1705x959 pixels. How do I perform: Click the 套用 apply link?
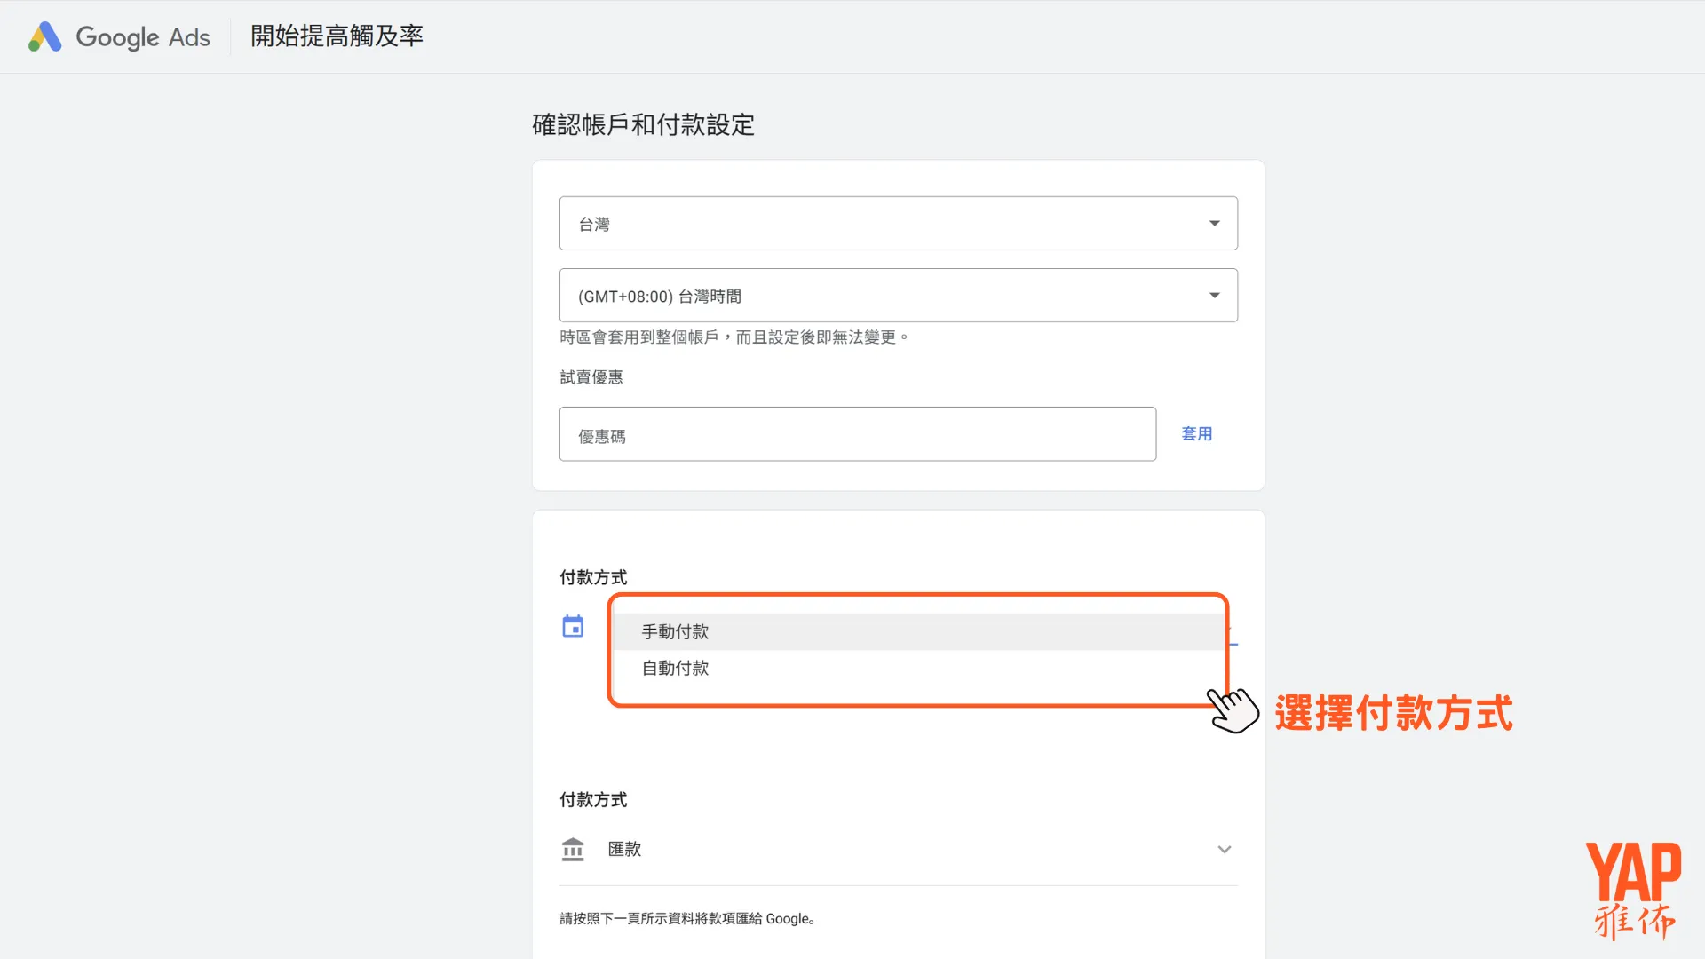(1196, 433)
